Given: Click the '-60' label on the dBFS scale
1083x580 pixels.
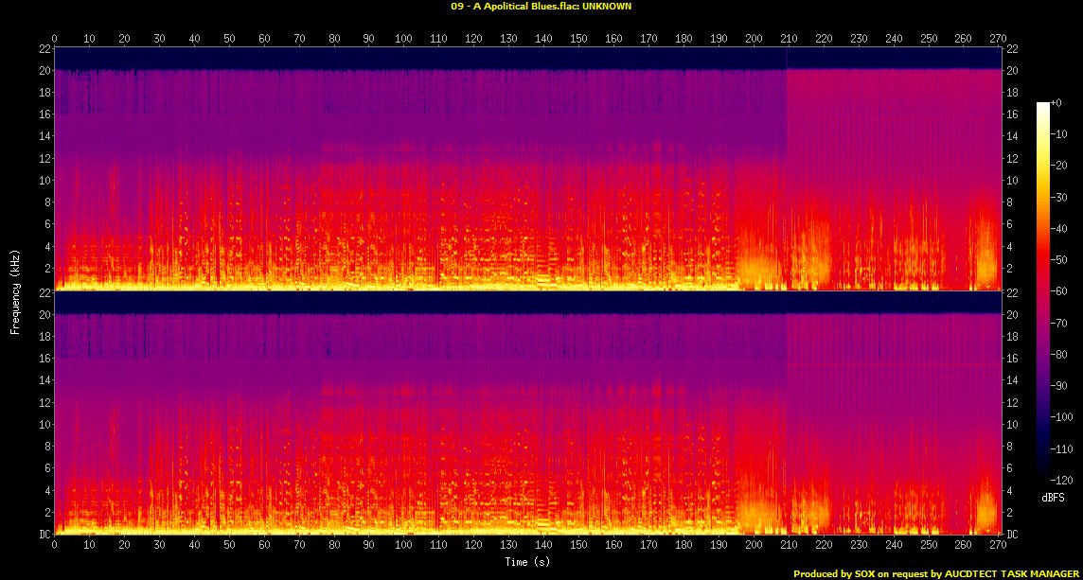Looking at the screenshot, I should click(x=1063, y=291).
